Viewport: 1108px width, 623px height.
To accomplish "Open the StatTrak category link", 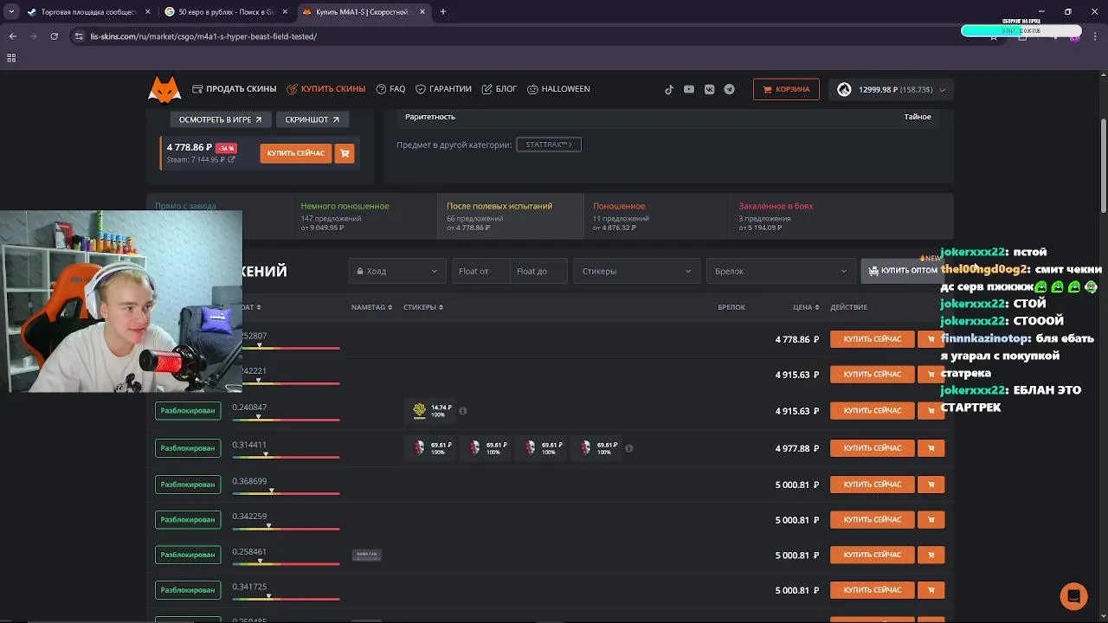I will (549, 145).
